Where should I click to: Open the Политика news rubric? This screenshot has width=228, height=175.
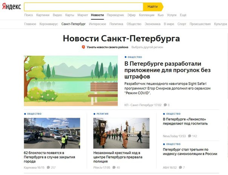pos(116,24)
